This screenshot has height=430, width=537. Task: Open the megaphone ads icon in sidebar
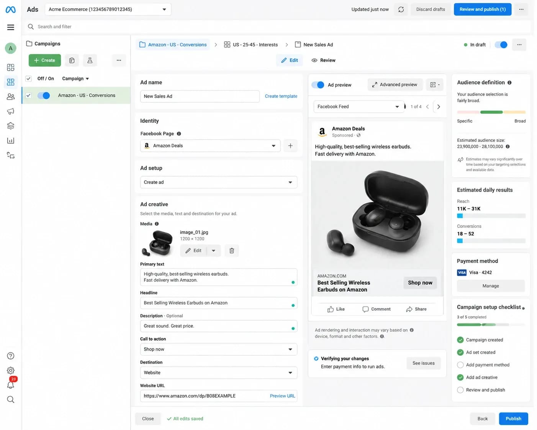(11, 111)
